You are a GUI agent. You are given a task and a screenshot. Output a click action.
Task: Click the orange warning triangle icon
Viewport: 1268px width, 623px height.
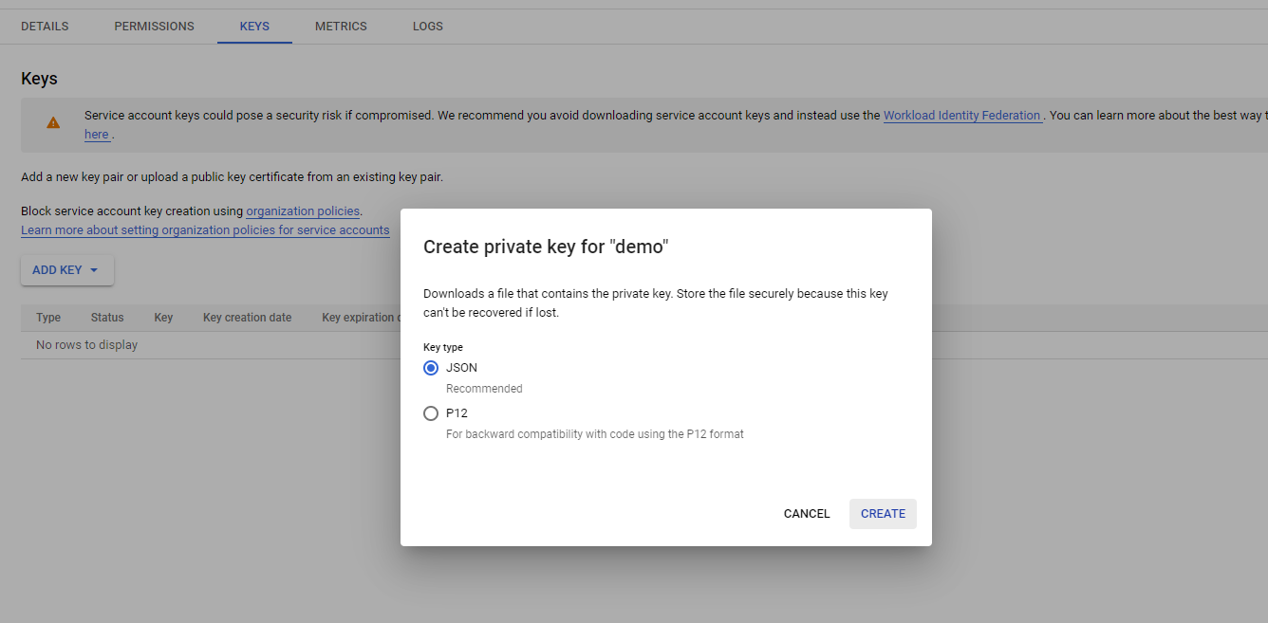click(x=53, y=123)
